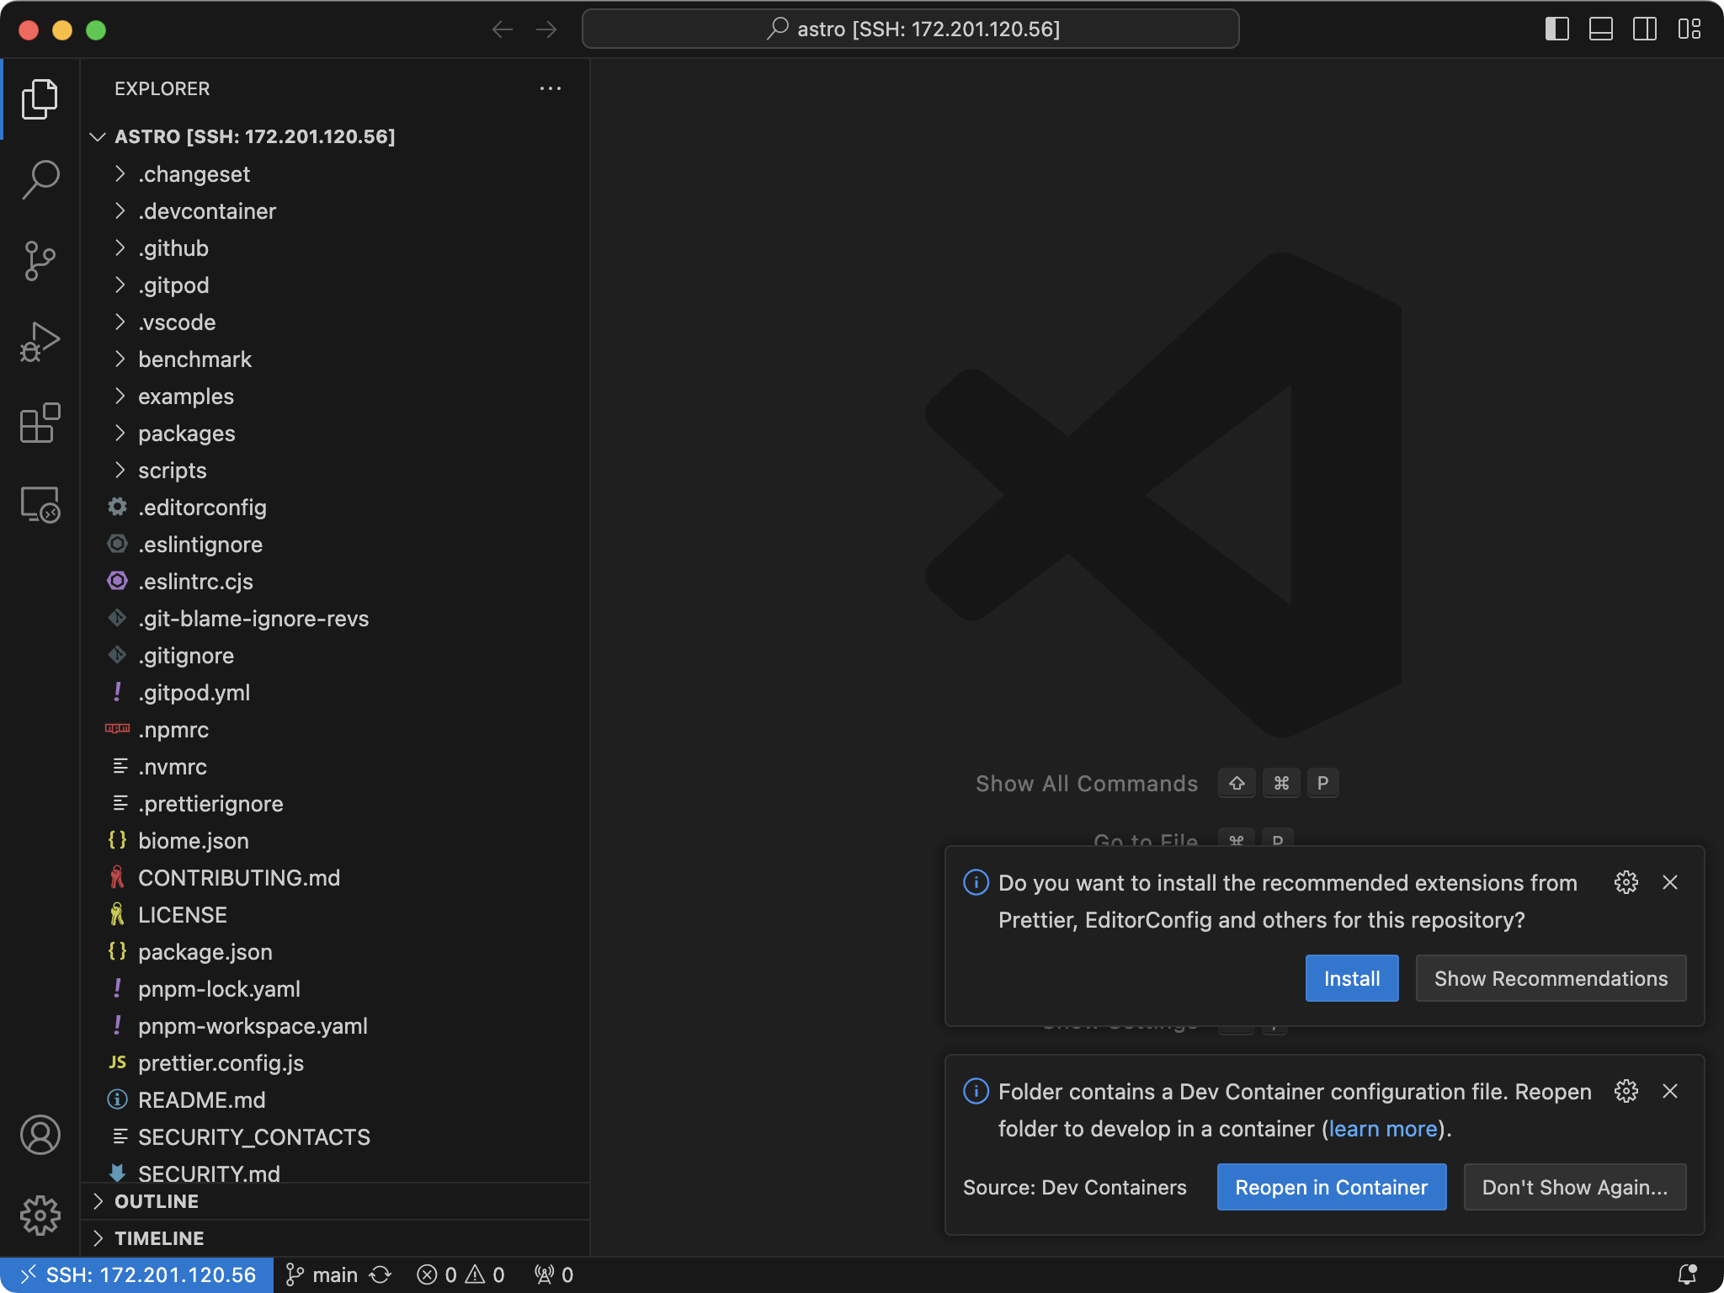Open the LICENSE file
This screenshot has width=1724, height=1293.
(335, 915)
